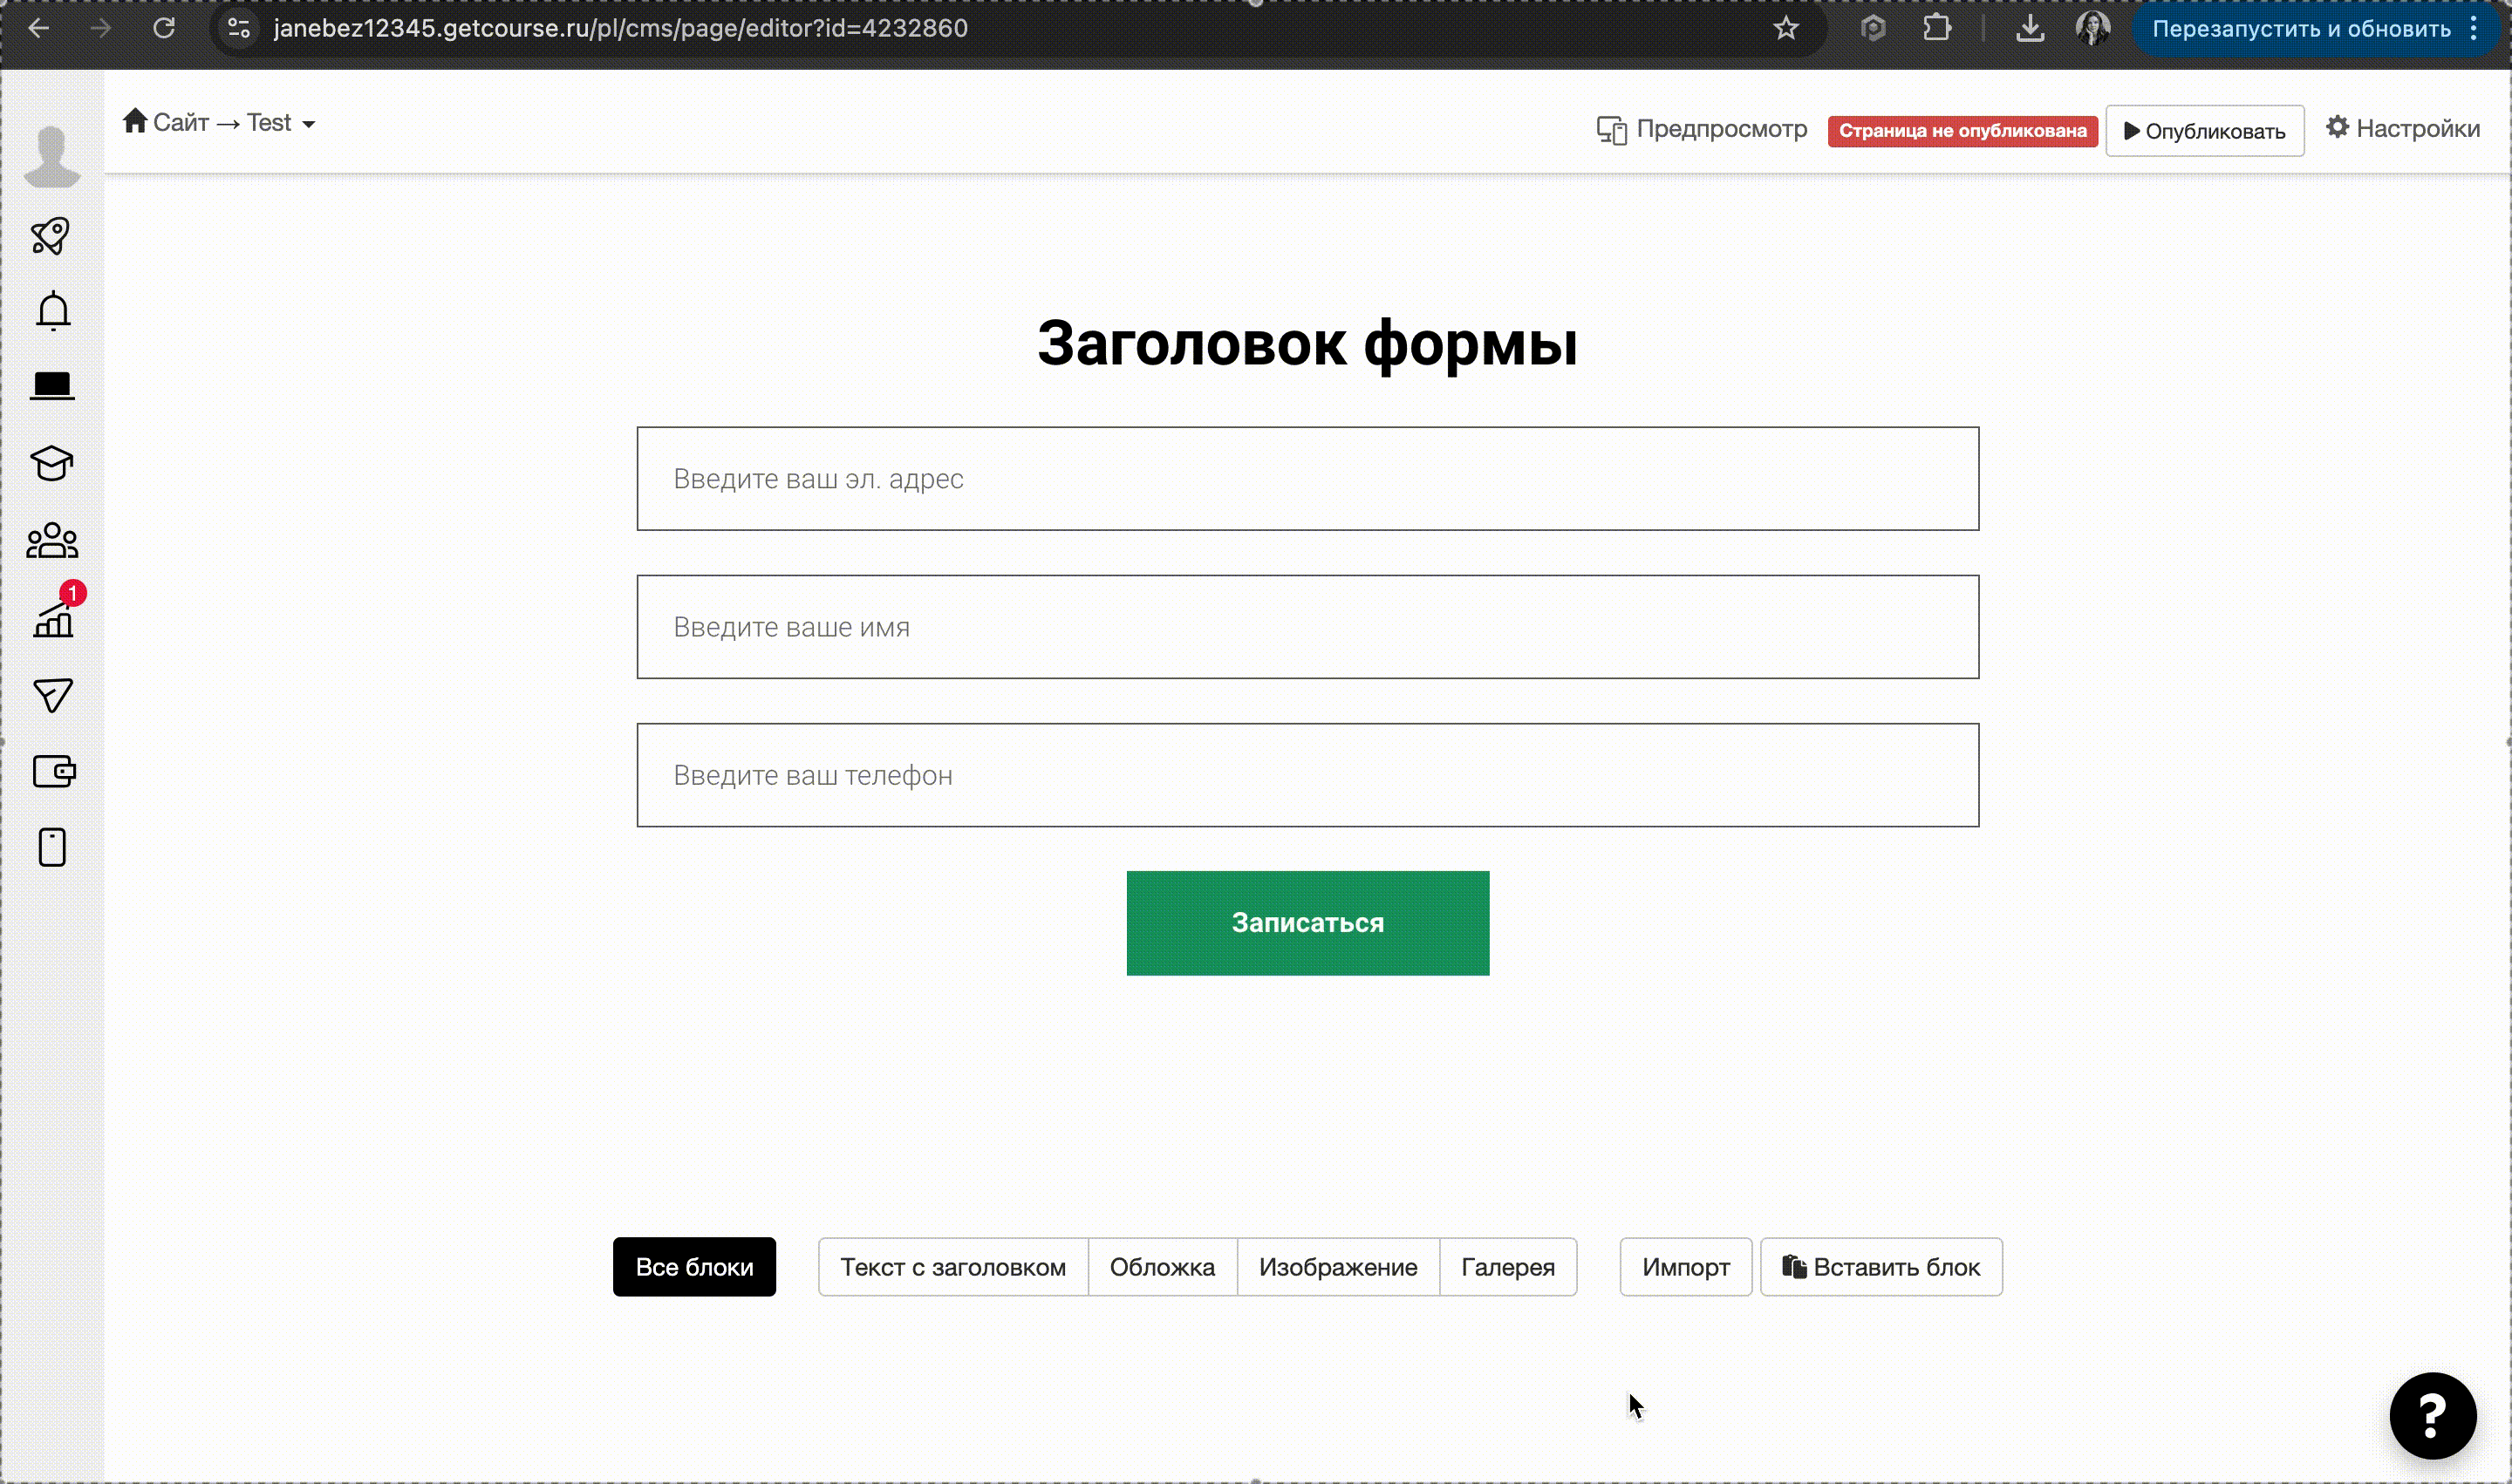This screenshot has height=1484, width=2512.
Task: Bookmark page with star icon
Action: 1785,29
